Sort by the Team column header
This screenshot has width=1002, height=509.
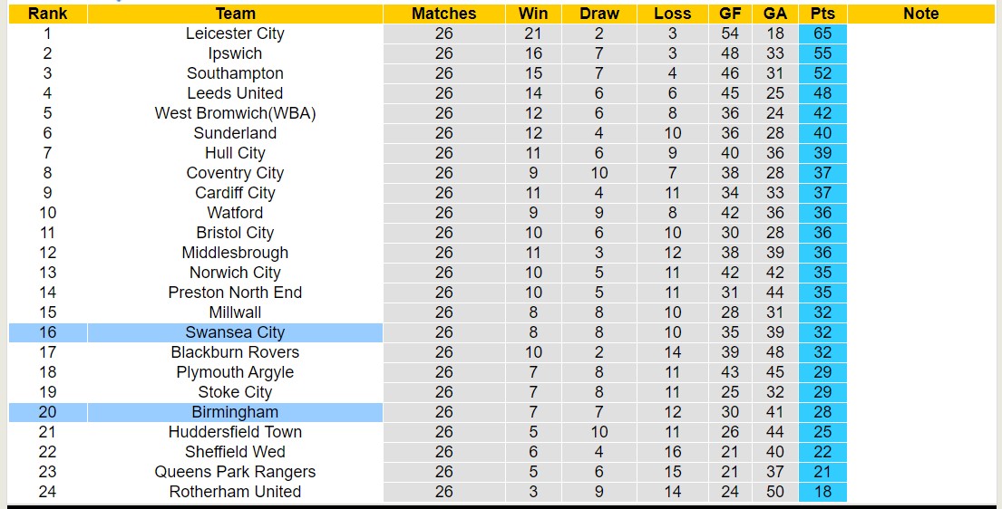click(x=235, y=14)
